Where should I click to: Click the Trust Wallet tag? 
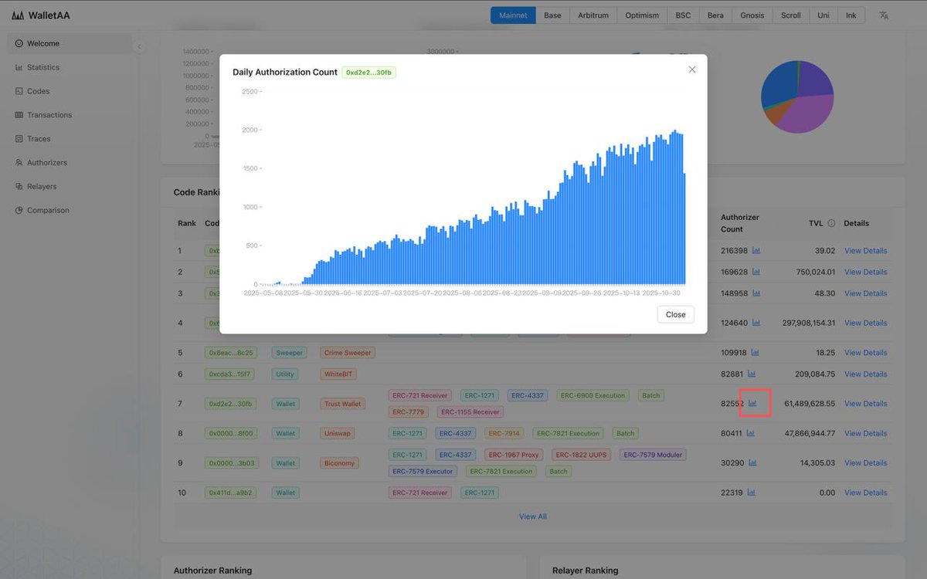343,404
